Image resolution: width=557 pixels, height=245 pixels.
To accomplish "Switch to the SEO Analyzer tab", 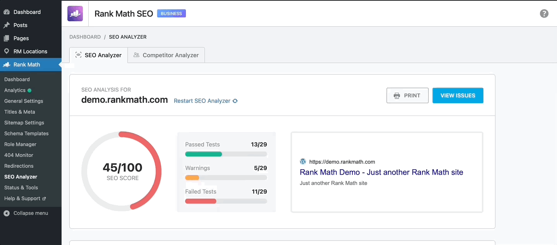I will coord(98,55).
